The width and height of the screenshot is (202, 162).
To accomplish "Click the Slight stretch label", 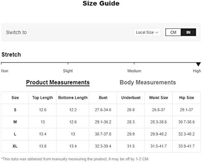I will (68, 71).
